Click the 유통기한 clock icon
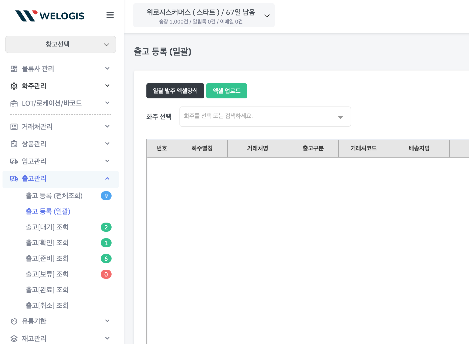The height and width of the screenshot is (344, 469). click(14, 321)
